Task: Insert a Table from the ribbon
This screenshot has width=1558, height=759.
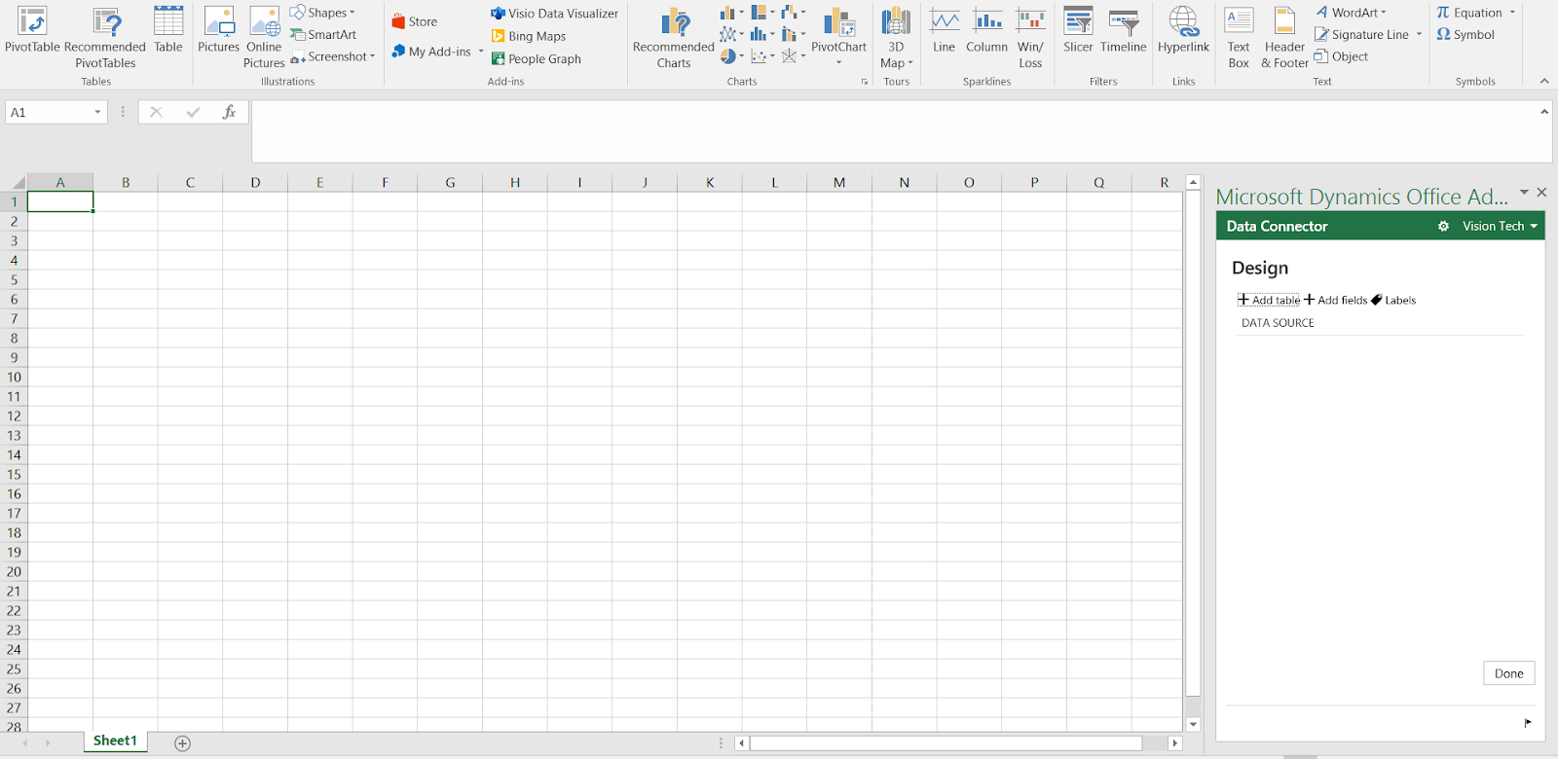Action: 168,30
